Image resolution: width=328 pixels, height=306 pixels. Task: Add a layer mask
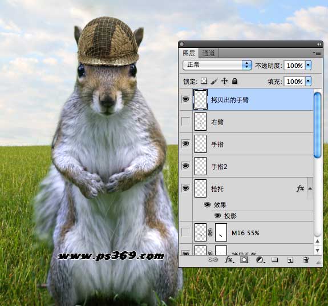coord(244,260)
